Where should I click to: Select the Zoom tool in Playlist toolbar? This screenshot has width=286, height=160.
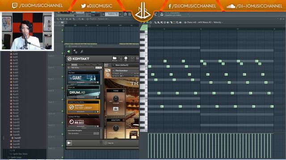coord(80,19)
